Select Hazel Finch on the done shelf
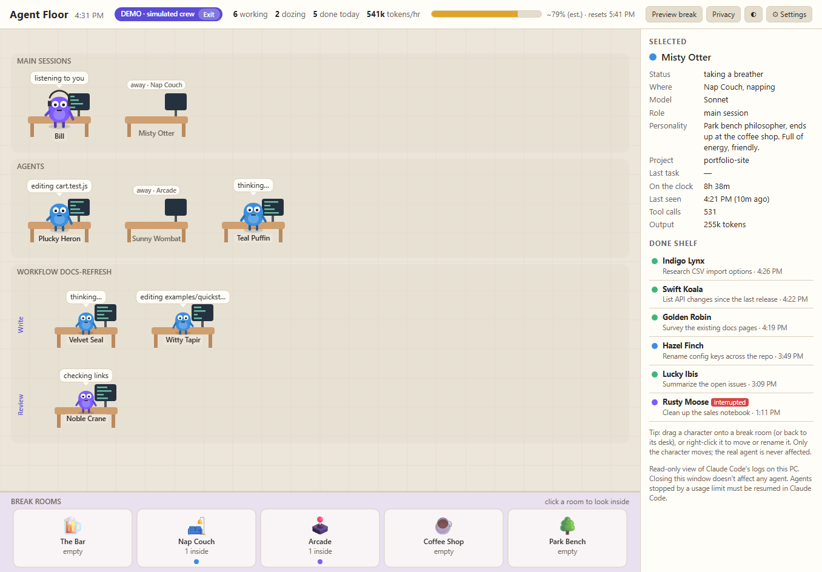 (731, 351)
